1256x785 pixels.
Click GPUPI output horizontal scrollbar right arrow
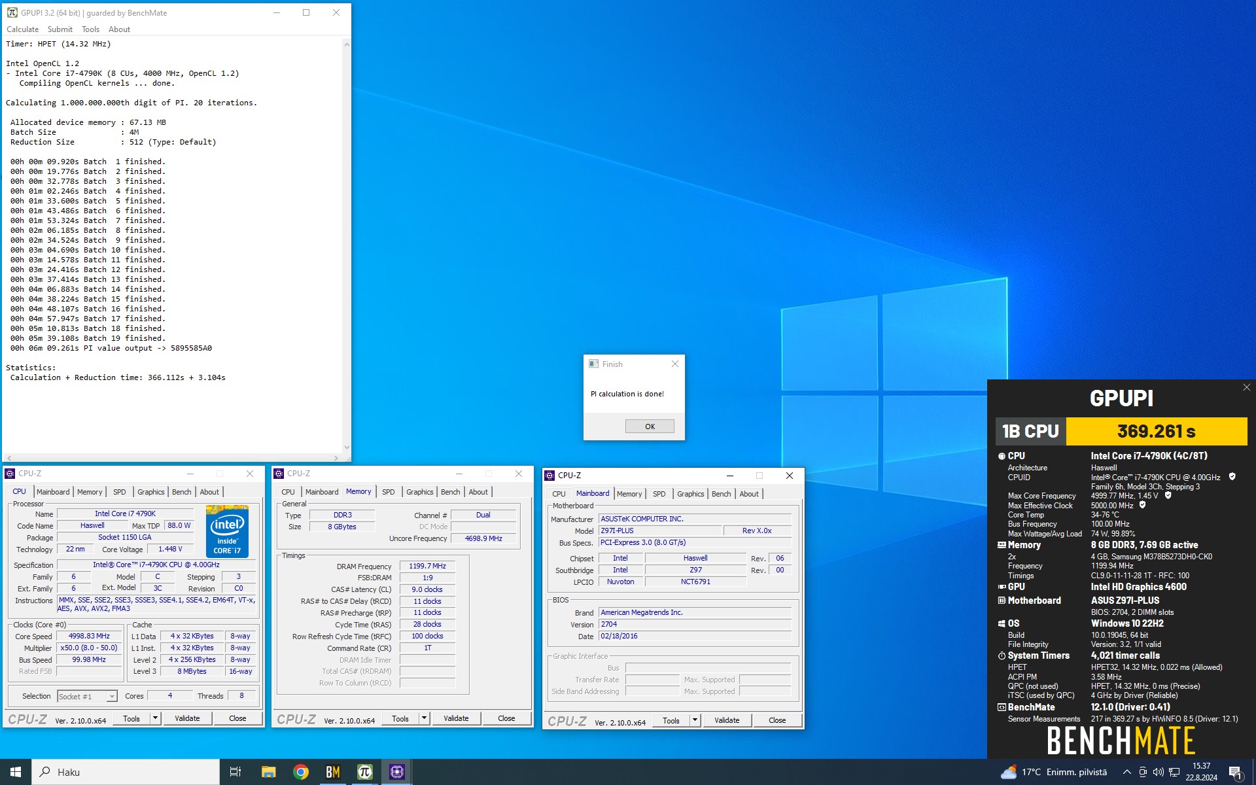(336, 458)
